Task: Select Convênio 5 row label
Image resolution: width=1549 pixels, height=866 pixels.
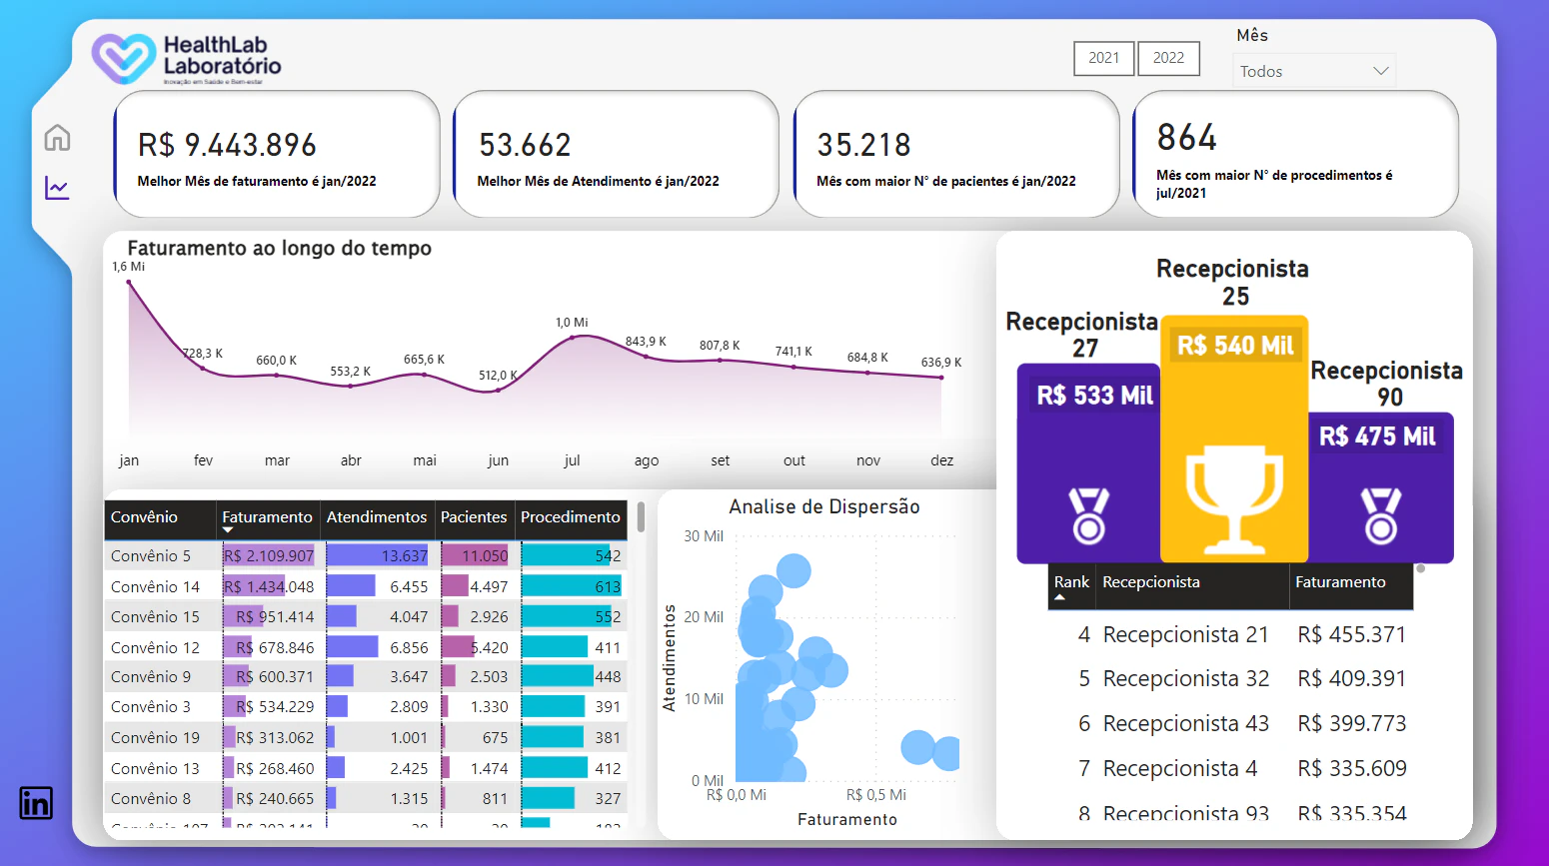Action: pos(151,556)
